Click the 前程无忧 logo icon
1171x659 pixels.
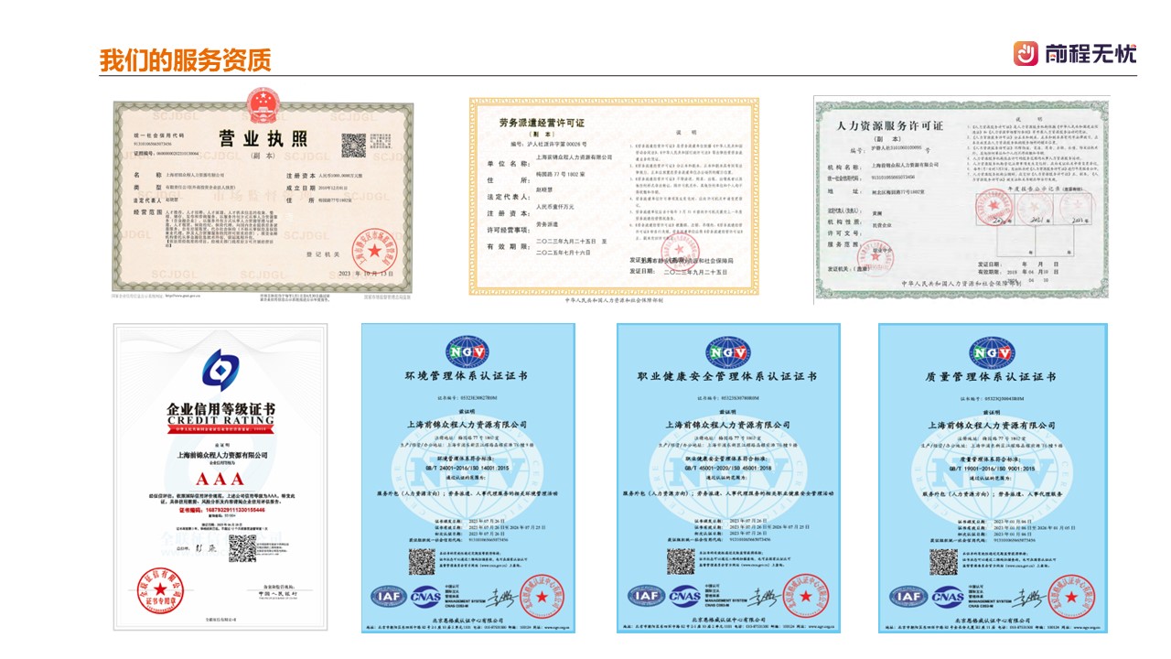pyautogui.click(x=1026, y=53)
